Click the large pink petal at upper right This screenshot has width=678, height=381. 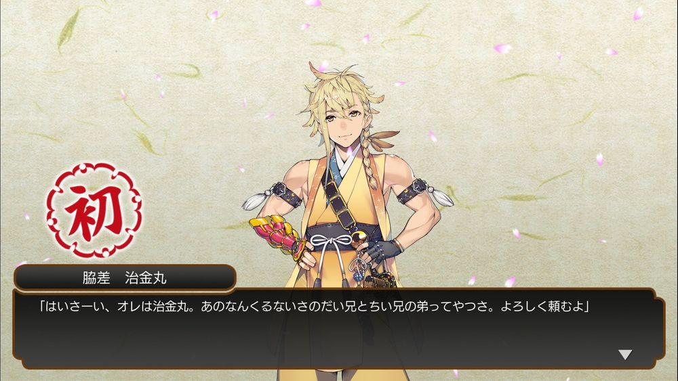(502, 48)
